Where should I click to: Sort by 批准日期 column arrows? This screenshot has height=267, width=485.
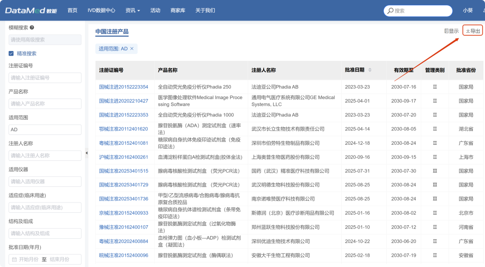tap(370, 70)
